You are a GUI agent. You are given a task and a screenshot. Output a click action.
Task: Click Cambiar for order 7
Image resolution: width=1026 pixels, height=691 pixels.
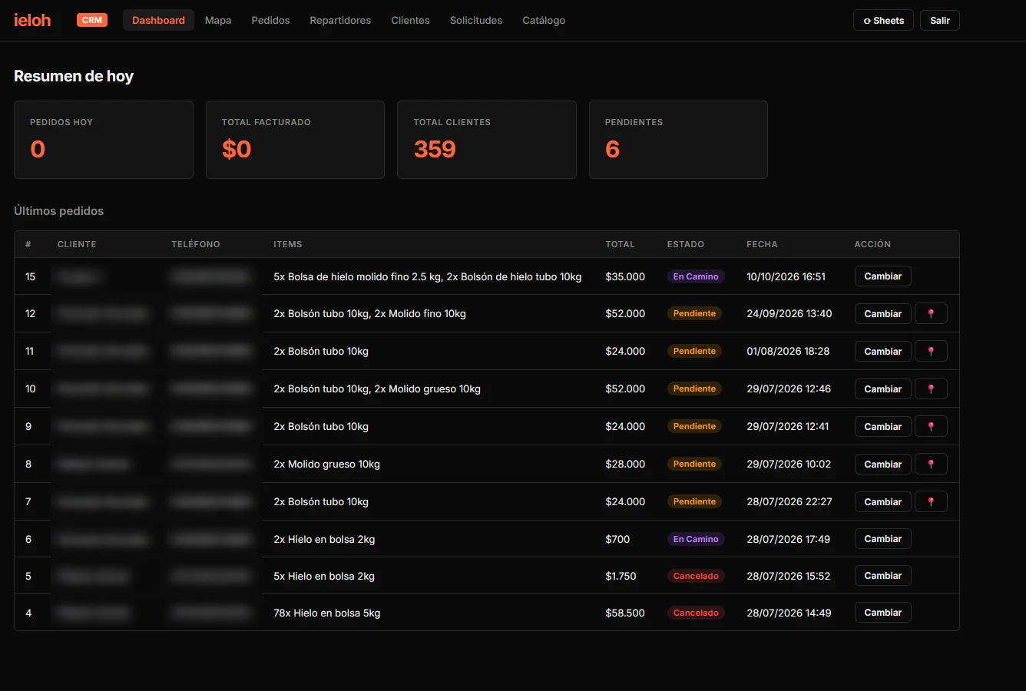(883, 501)
